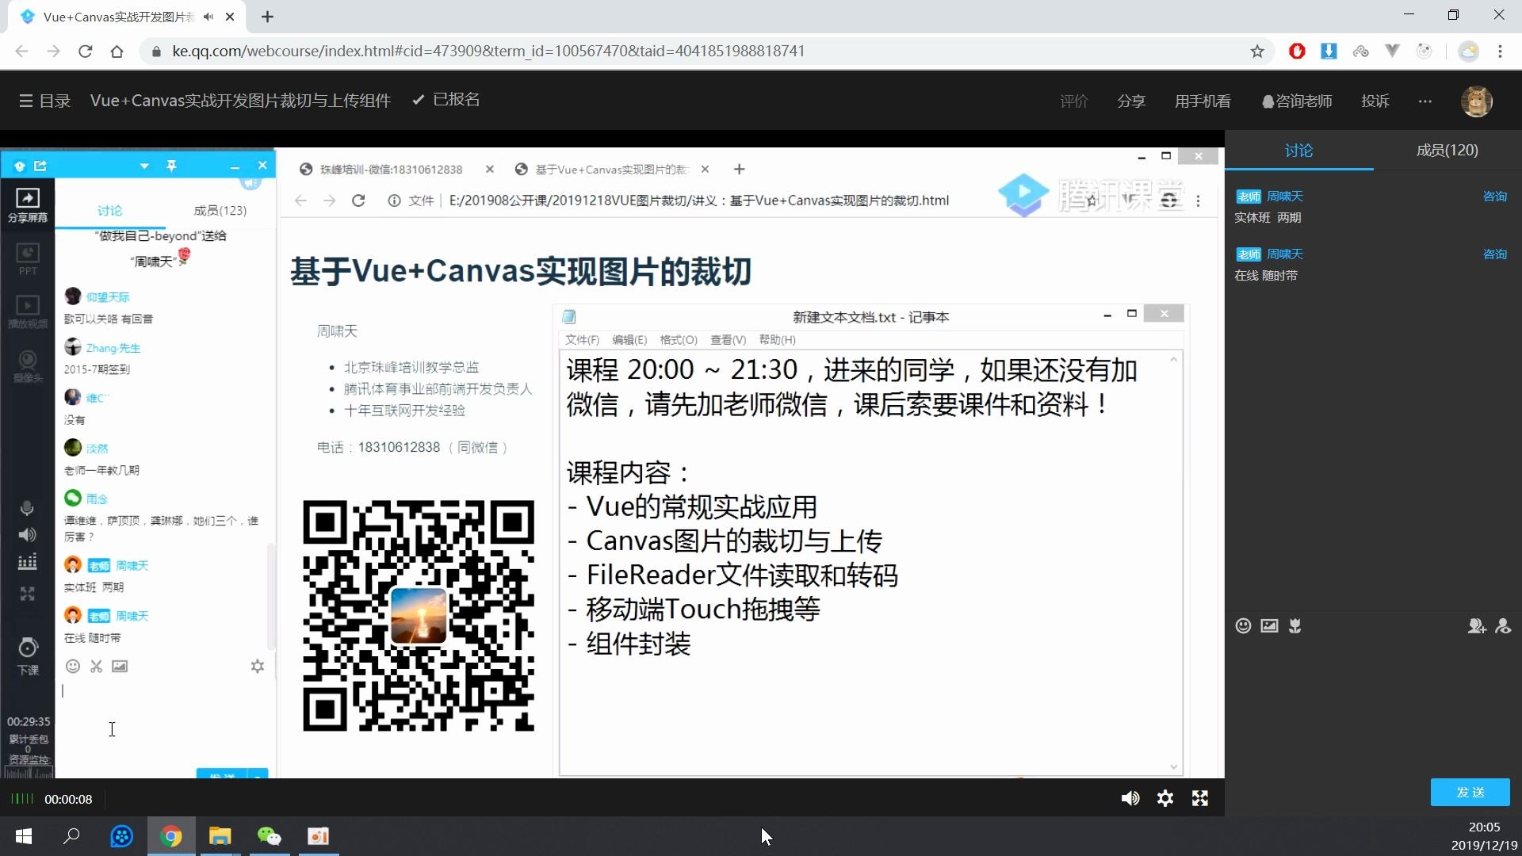This screenshot has width=1522, height=856.
Task: Click username 仰望天际 in left chat
Action: click(108, 297)
